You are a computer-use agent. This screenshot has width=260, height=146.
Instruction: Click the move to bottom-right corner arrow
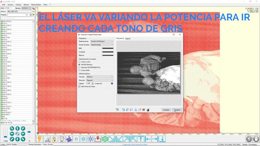click(x=112, y=139)
